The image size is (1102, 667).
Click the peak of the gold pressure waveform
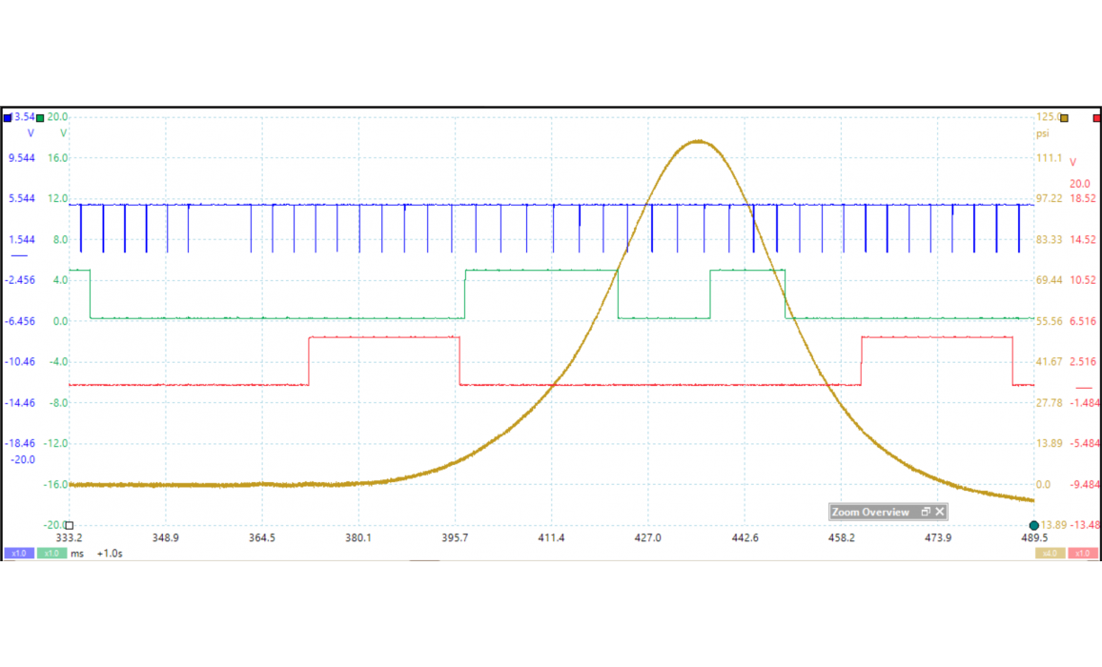click(x=699, y=141)
